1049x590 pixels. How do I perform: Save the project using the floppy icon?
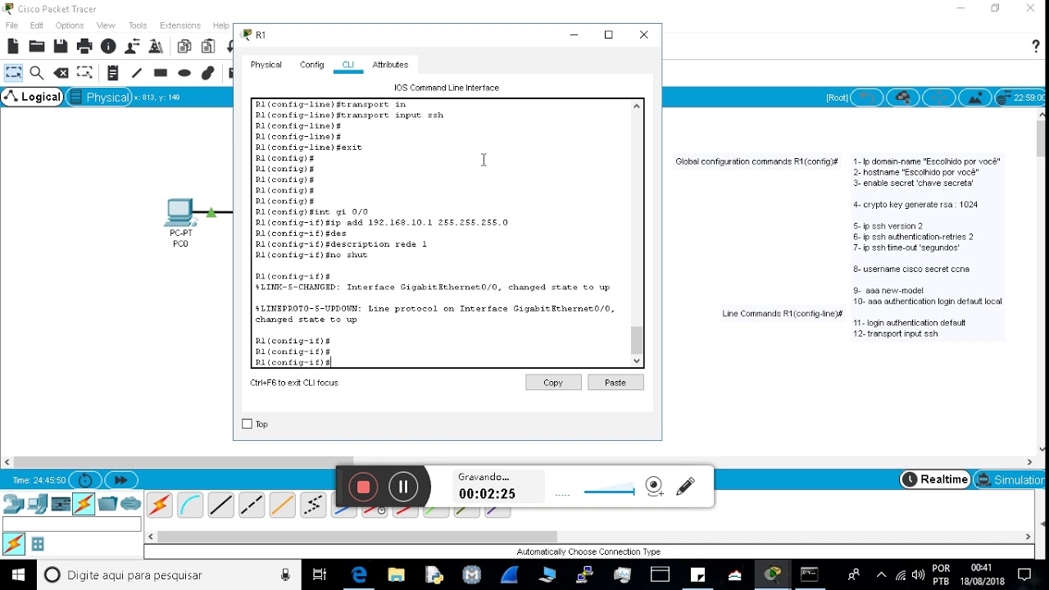61,47
